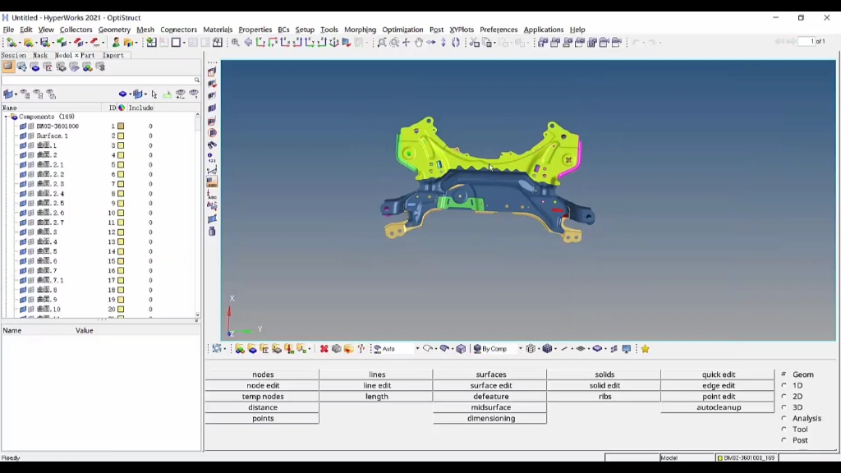This screenshot has width=841, height=473.
Task: Click the zoom magnifier icon in top toolbar
Action: 235,43
